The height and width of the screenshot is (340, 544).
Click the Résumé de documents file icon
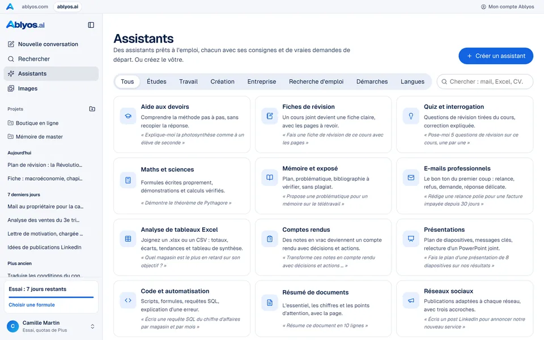pos(270,303)
